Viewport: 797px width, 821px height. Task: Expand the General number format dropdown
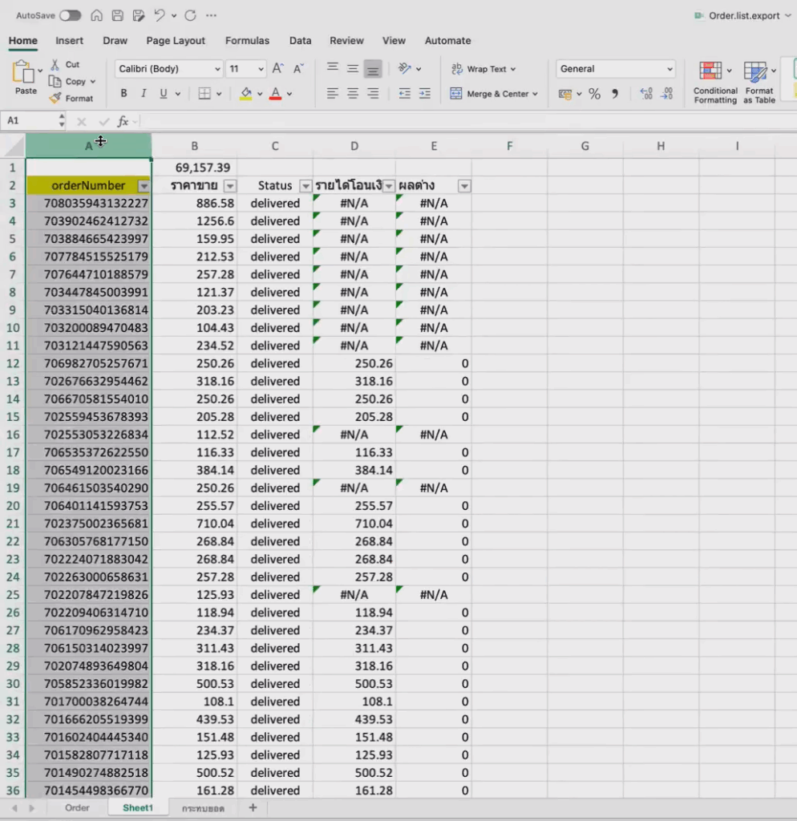pos(616,69)
